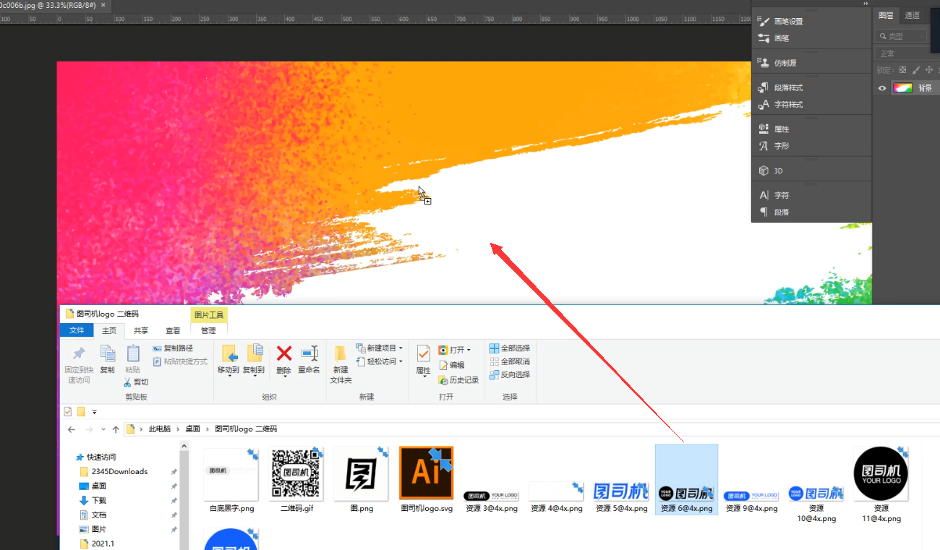The image size is (940, 550).
Task: Toggle quick access toolbar properties checkbox icon
Action: [68, 412]
